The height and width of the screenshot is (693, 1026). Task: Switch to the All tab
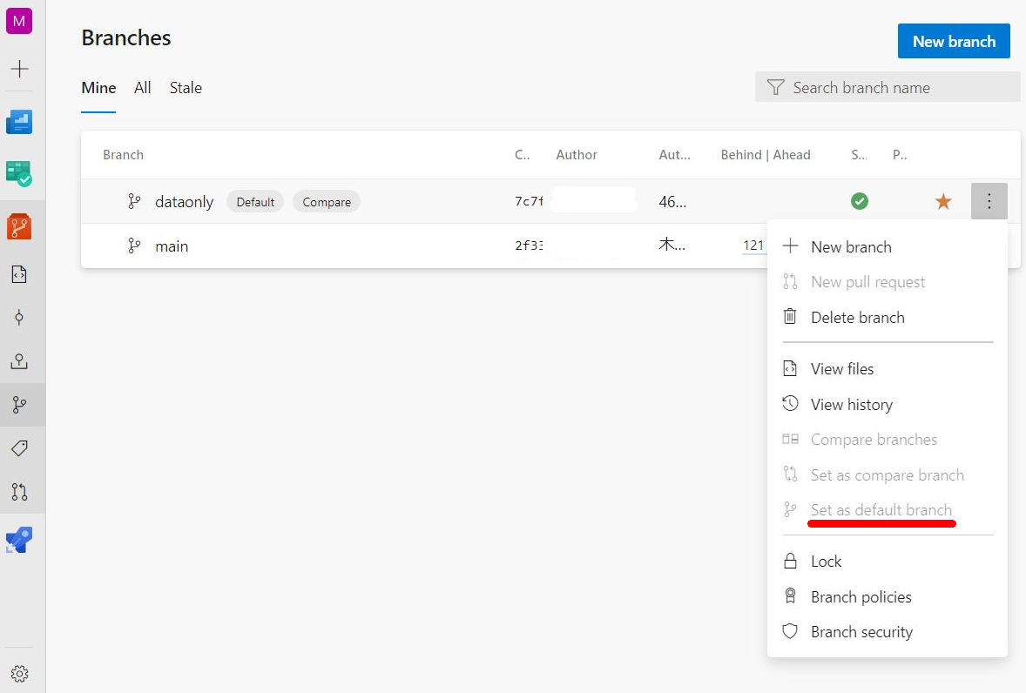[143, 88]
